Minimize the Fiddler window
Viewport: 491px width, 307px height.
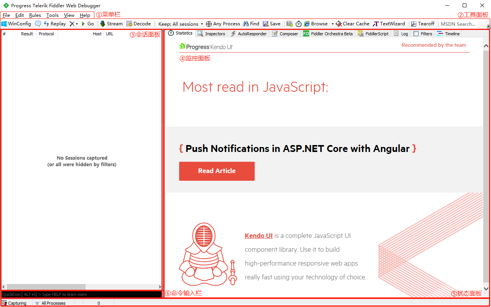coord(447,5)
